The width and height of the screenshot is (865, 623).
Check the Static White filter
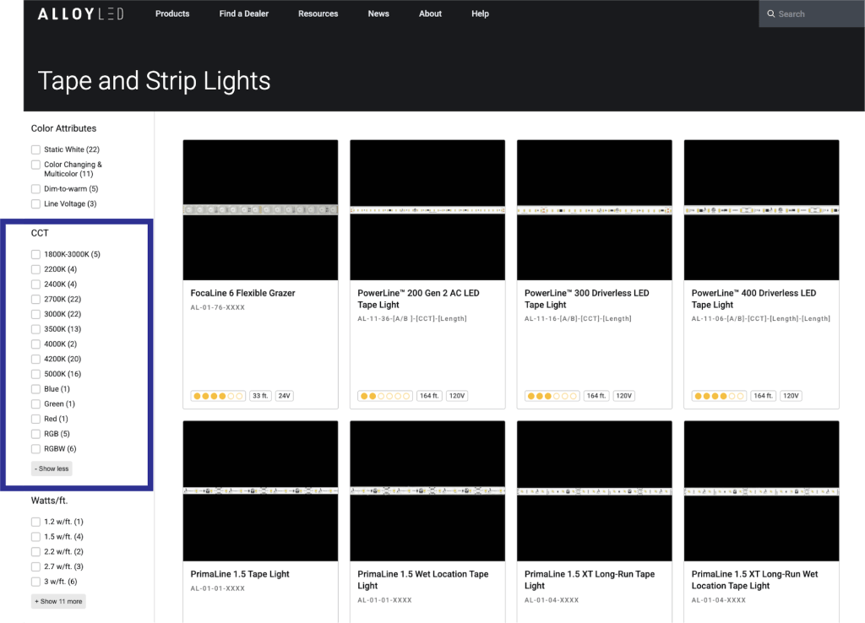36,149
